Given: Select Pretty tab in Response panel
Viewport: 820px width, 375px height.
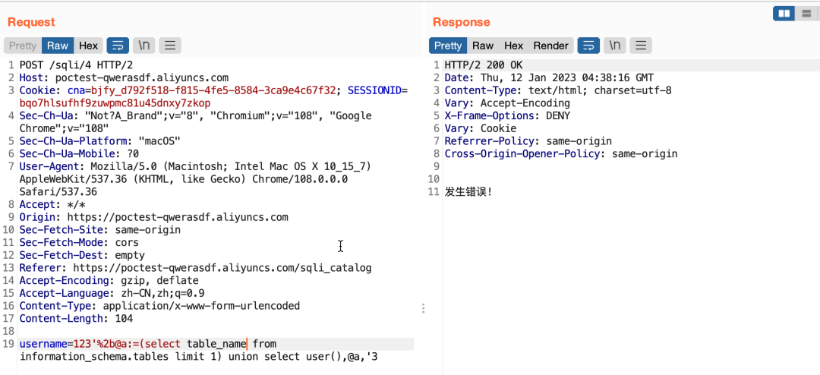Looking at the screenshot, I should pyautogui.click(x=448, y=46).
